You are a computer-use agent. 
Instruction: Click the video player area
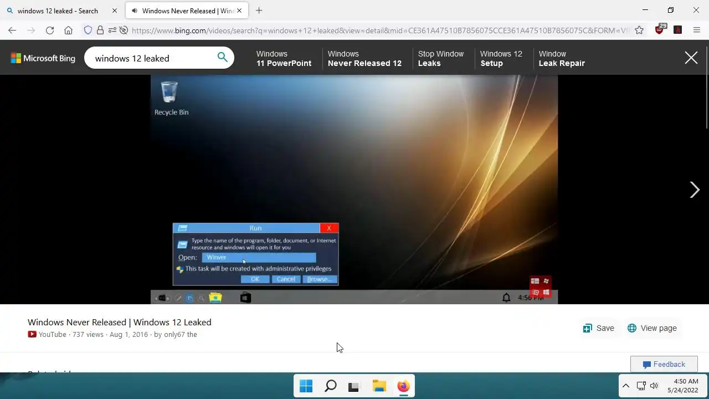[354, 190]
